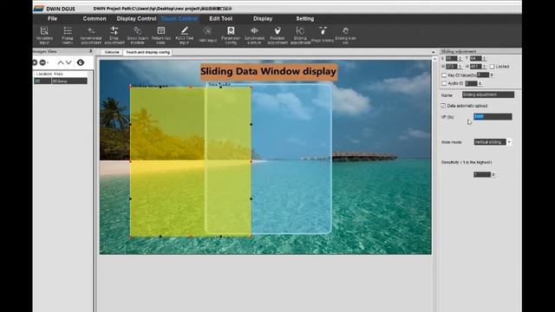555x312 pixels.
Task: Open the Edit Tool menu
Action: (x=221, y=19)
